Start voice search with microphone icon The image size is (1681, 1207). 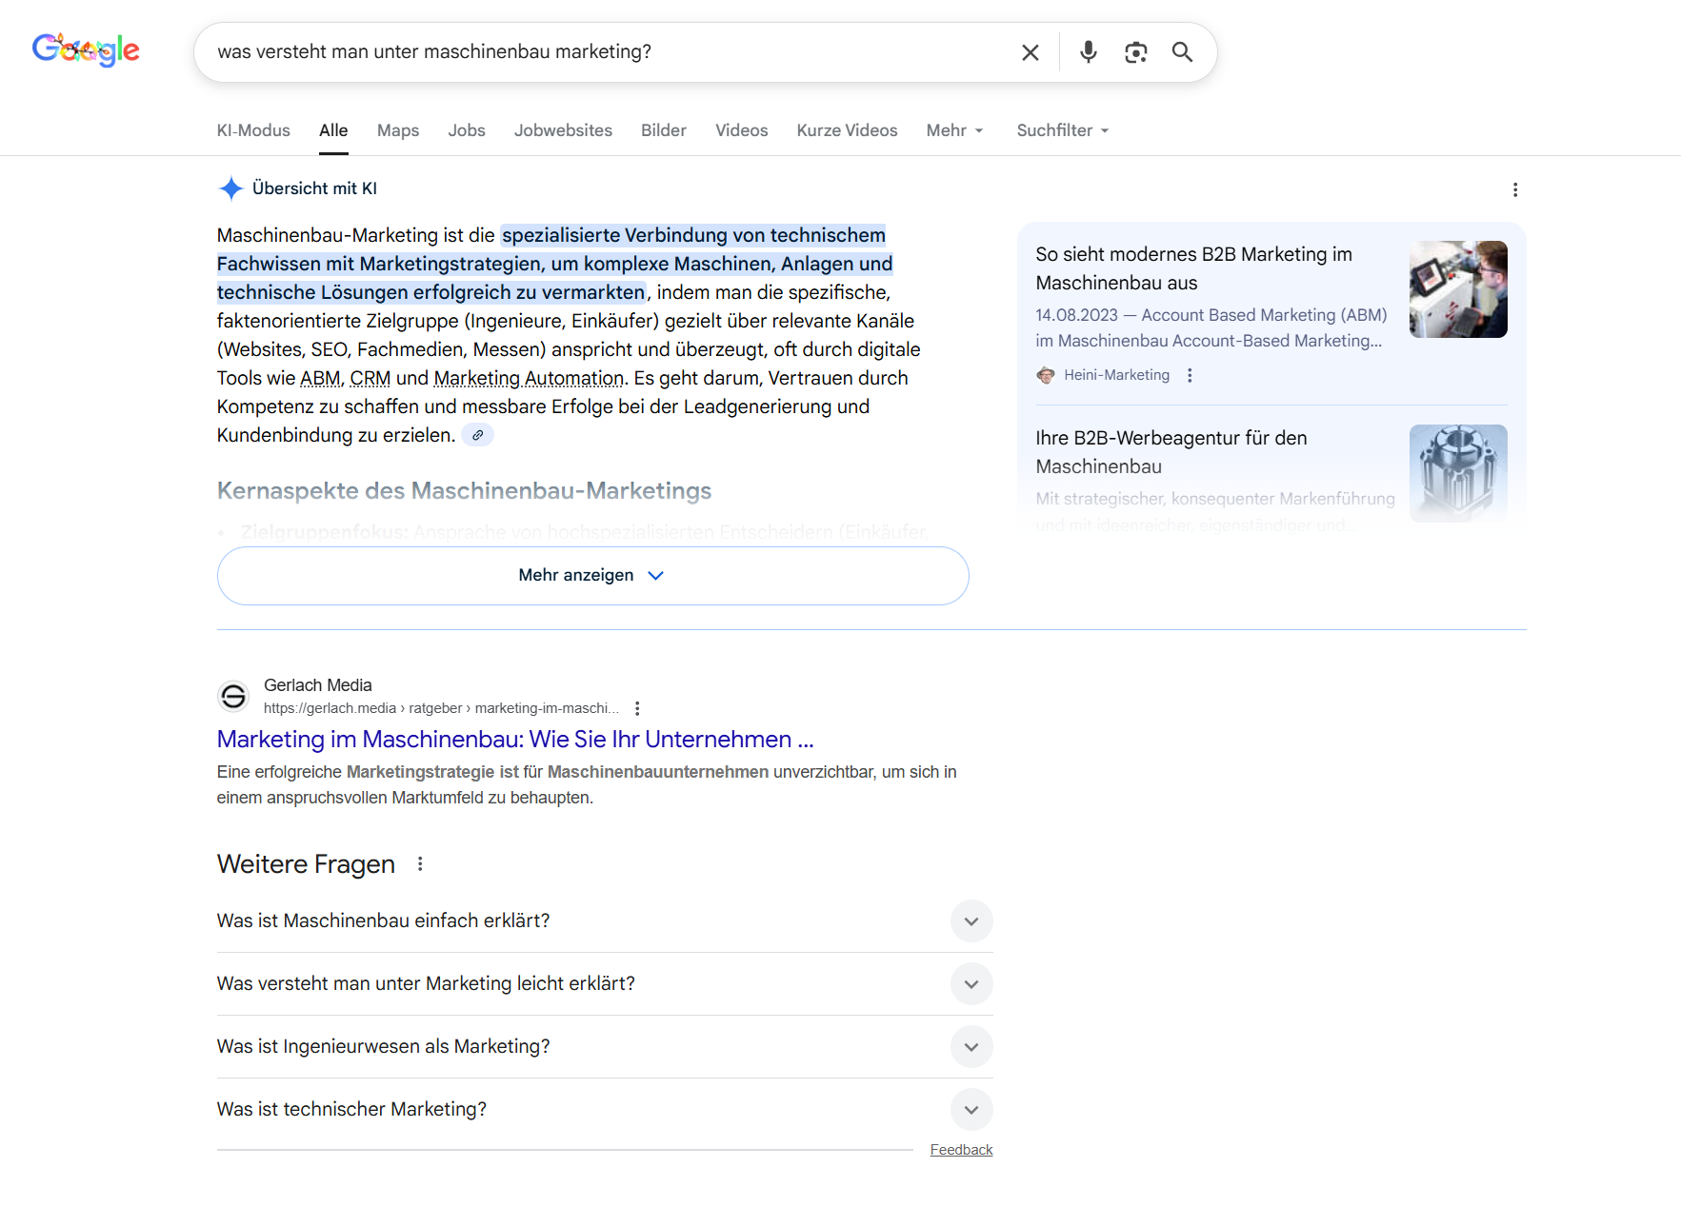(1088, 52)
